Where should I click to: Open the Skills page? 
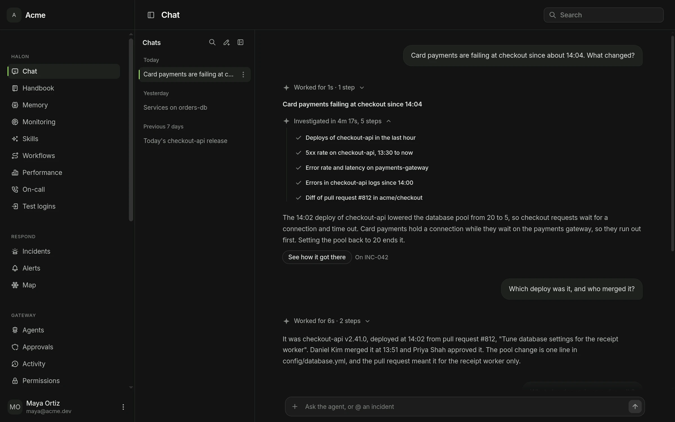(64, 139)
